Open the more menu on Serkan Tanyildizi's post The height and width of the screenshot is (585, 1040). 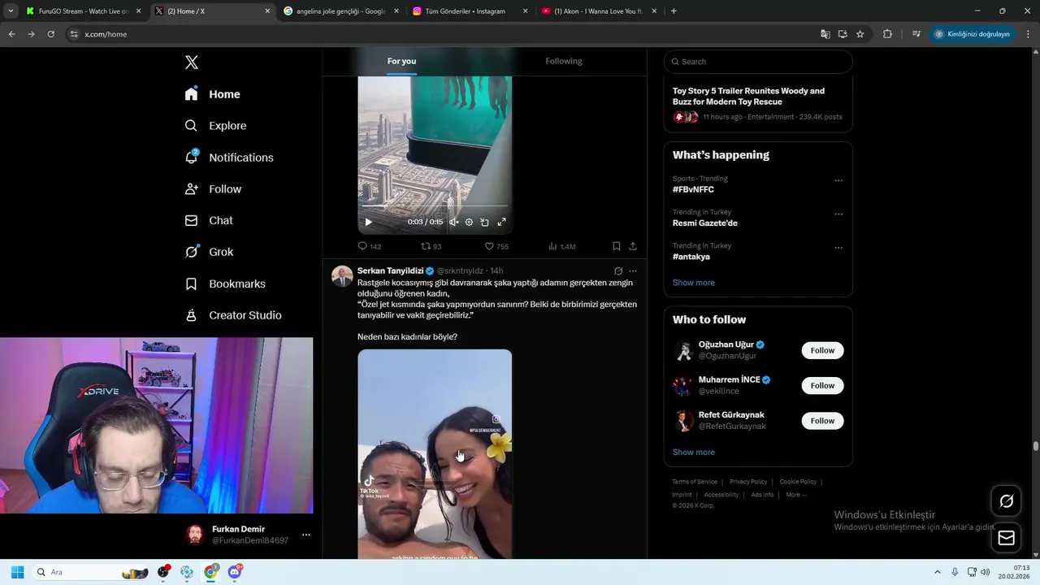(633, 271)
